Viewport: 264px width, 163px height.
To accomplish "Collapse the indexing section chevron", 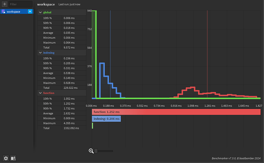I will pos(40,53).
